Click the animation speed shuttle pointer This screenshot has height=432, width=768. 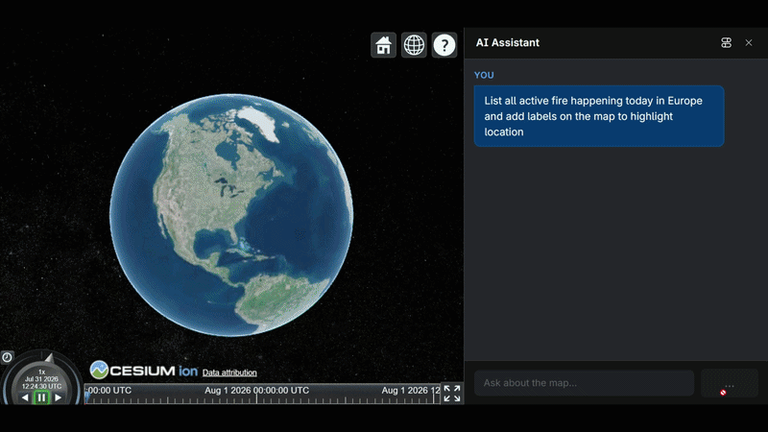click(49, 357)
